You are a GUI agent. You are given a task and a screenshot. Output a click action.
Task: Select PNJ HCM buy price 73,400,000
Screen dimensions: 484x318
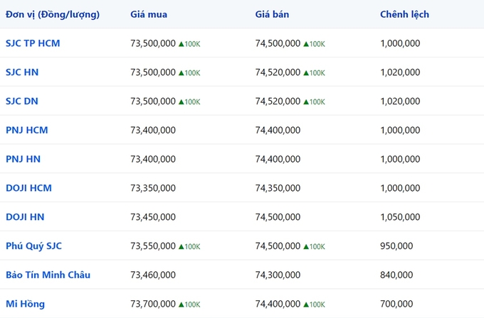[153, 130]
